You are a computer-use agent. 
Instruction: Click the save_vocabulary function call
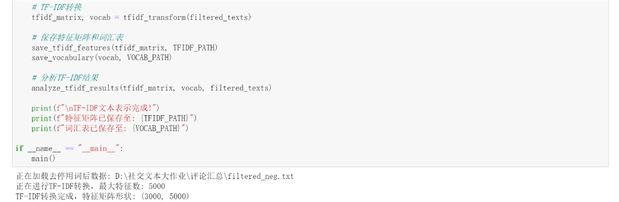coord(102,58)
